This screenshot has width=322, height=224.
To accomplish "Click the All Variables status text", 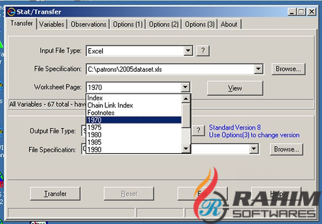I will 47,104.
